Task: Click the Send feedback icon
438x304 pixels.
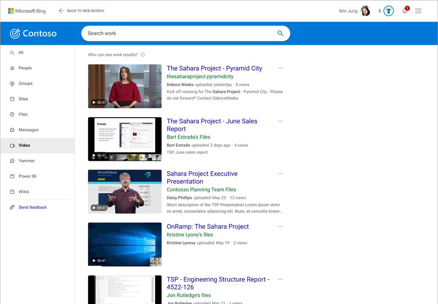Action: pyautogui.click(x=12, y=207)
